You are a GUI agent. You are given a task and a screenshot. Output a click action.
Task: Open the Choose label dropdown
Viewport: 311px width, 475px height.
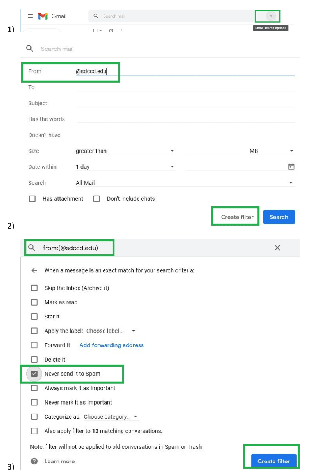pos(111,331)
